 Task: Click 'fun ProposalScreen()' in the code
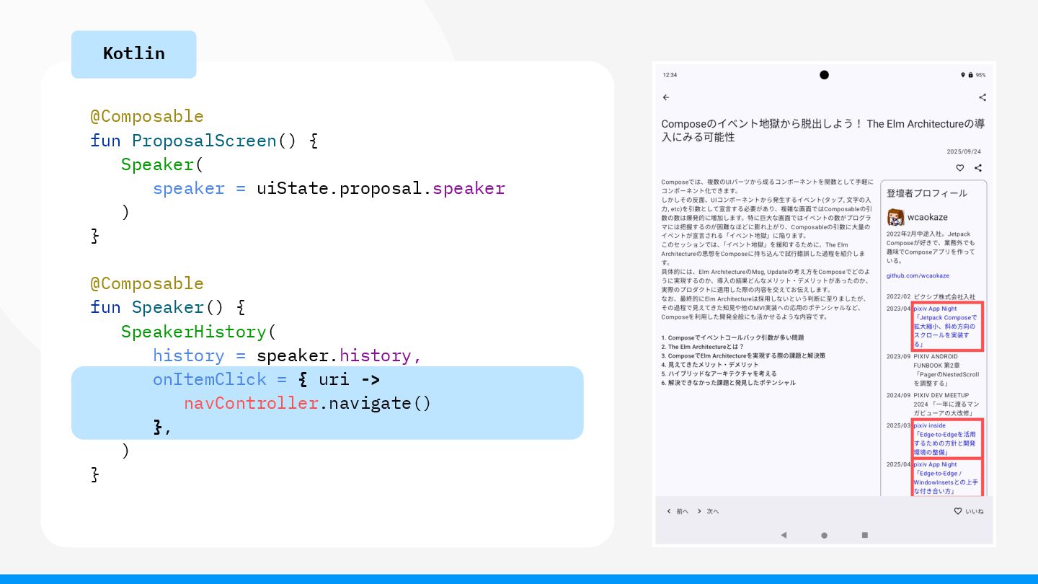[x=193, y=140]
